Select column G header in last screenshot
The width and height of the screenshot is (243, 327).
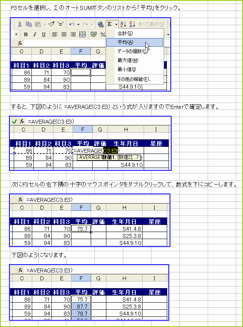[x=99, y=278]
